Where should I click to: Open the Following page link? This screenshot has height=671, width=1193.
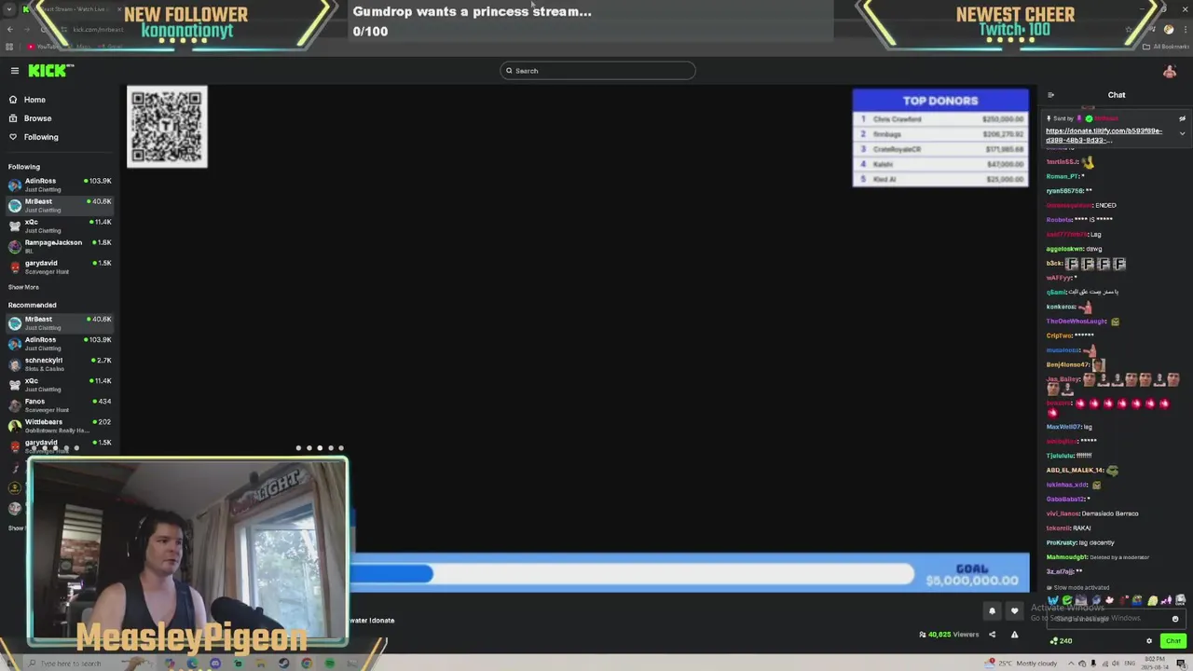pyautogui.click(x=40, y=137)
